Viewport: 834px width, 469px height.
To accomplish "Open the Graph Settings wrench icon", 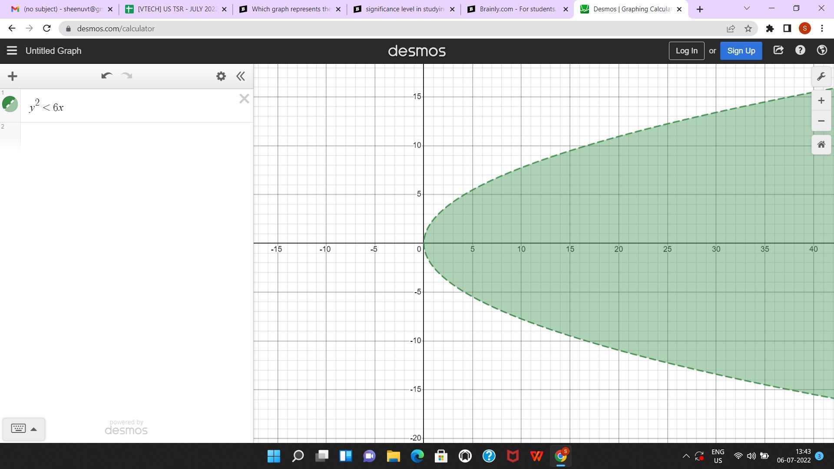I will coord(821,77).
